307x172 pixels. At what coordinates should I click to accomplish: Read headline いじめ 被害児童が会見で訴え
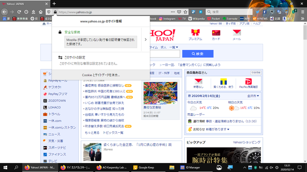coord(105,103)
